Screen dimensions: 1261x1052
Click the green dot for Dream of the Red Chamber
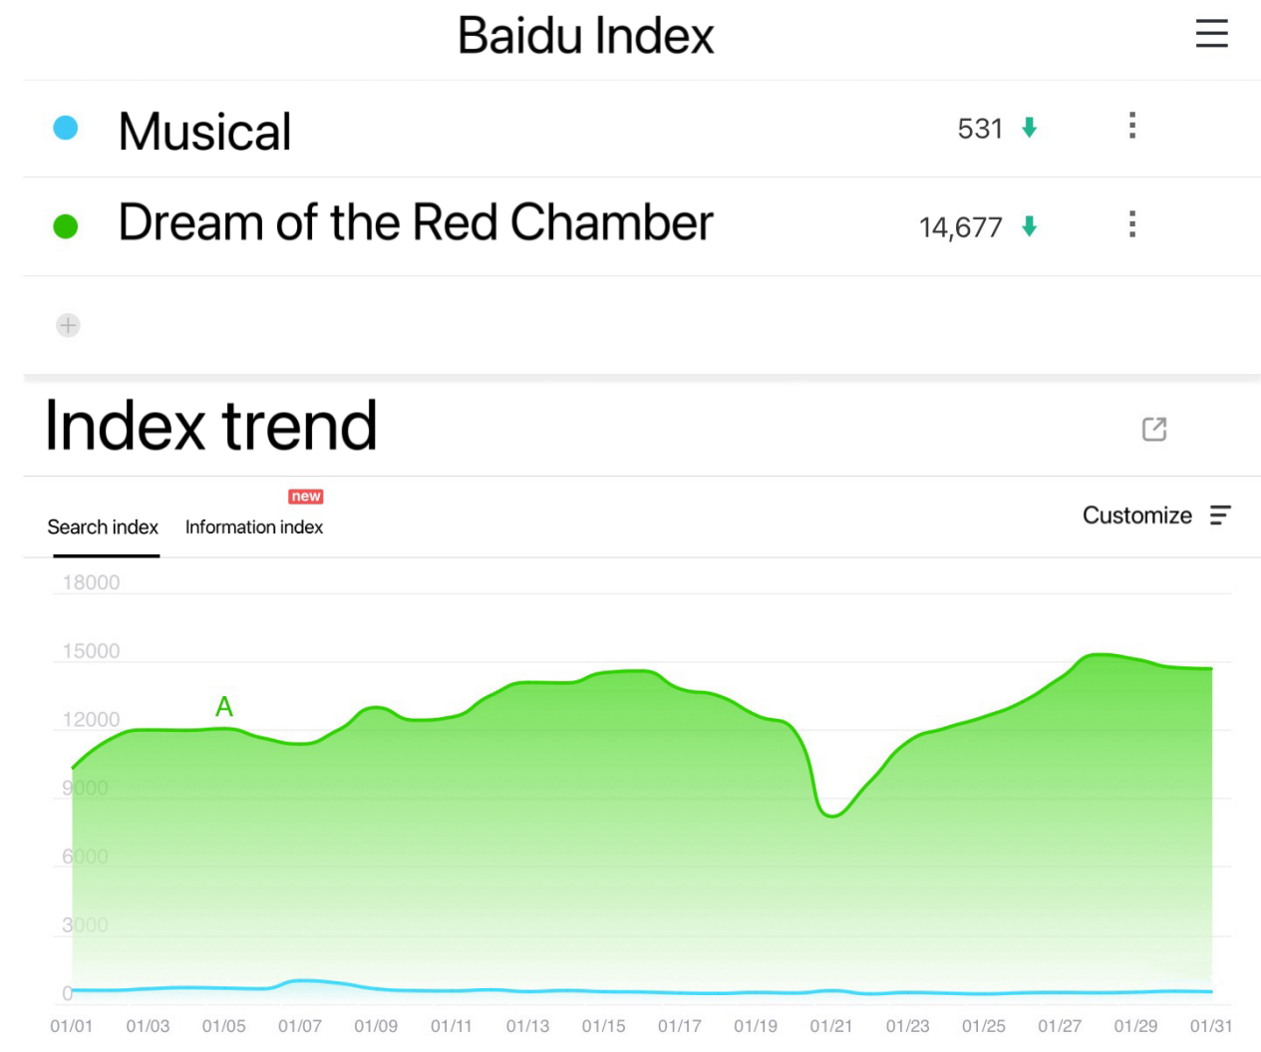point(66,226)
